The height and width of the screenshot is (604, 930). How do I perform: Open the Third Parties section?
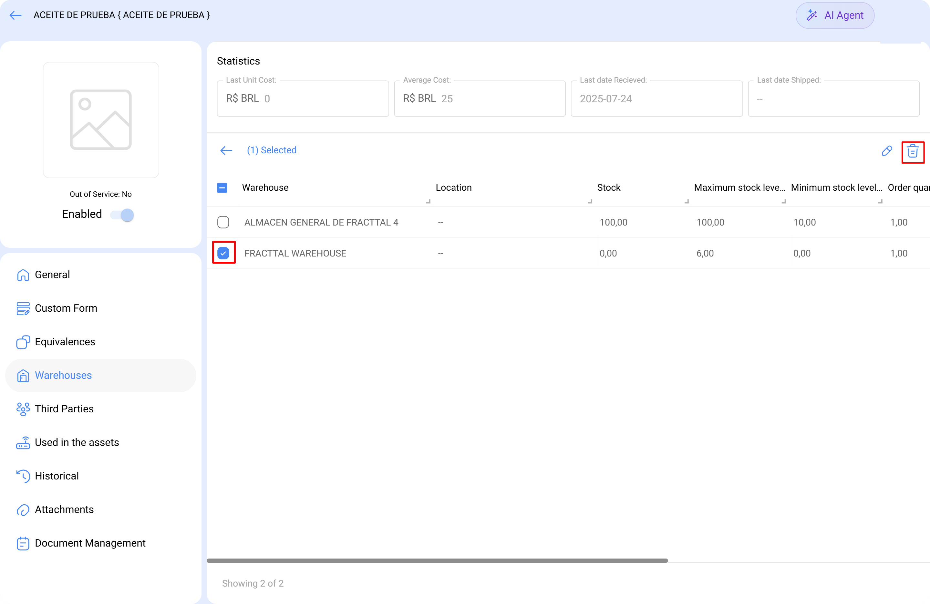64,409
